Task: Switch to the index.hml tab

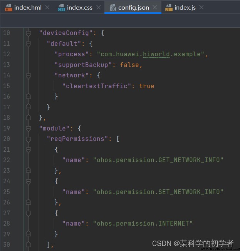Action: pos(28,8)
